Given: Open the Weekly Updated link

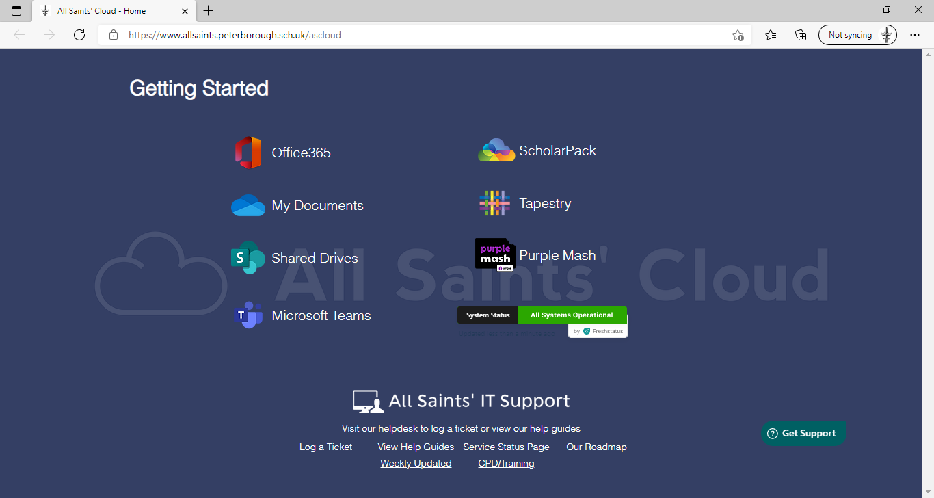Looking at the screenshot, I should point(416,463).
